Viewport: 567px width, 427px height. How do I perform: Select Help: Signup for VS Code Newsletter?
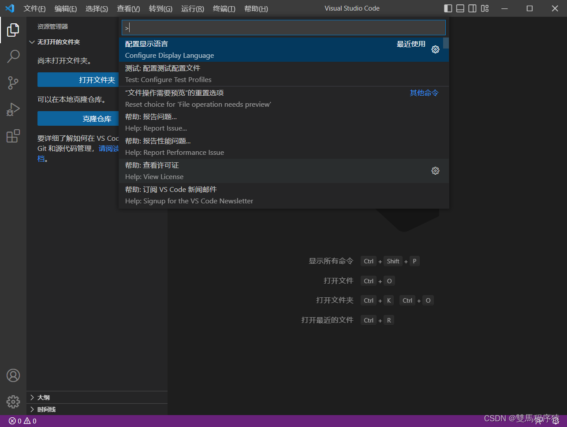click(284, 195)
